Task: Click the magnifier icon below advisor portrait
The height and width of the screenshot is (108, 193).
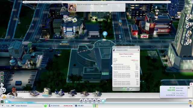Action: click(11, 97)
